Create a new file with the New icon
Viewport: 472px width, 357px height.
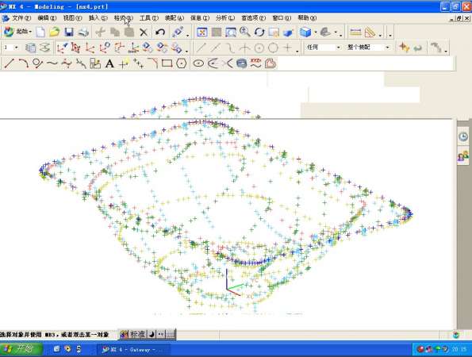click(x=40, y=32)
